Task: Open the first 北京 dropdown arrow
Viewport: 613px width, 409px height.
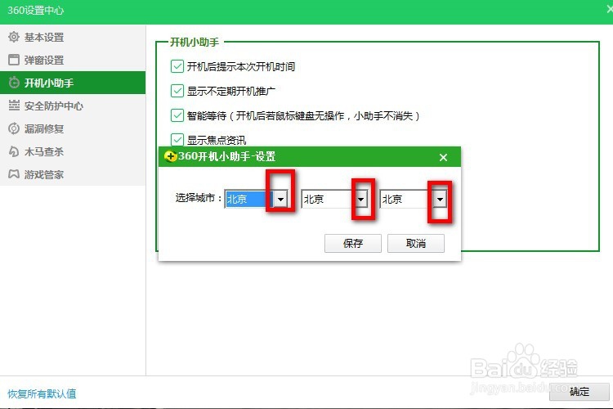Action: 280,199
